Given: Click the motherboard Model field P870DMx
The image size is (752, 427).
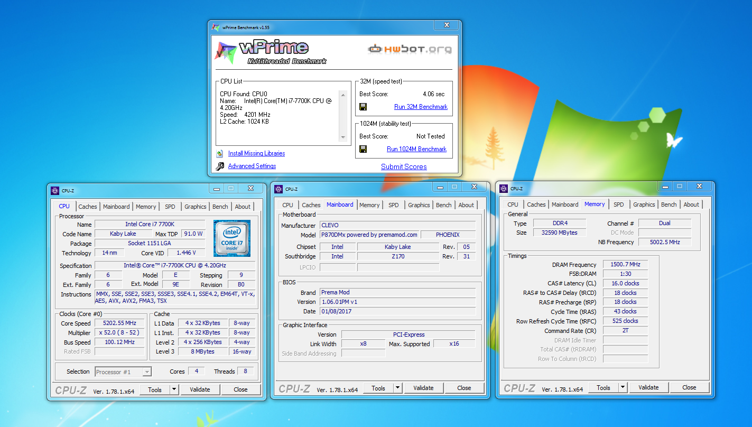Looking at the screenshot, I should [x=370, y=235].
